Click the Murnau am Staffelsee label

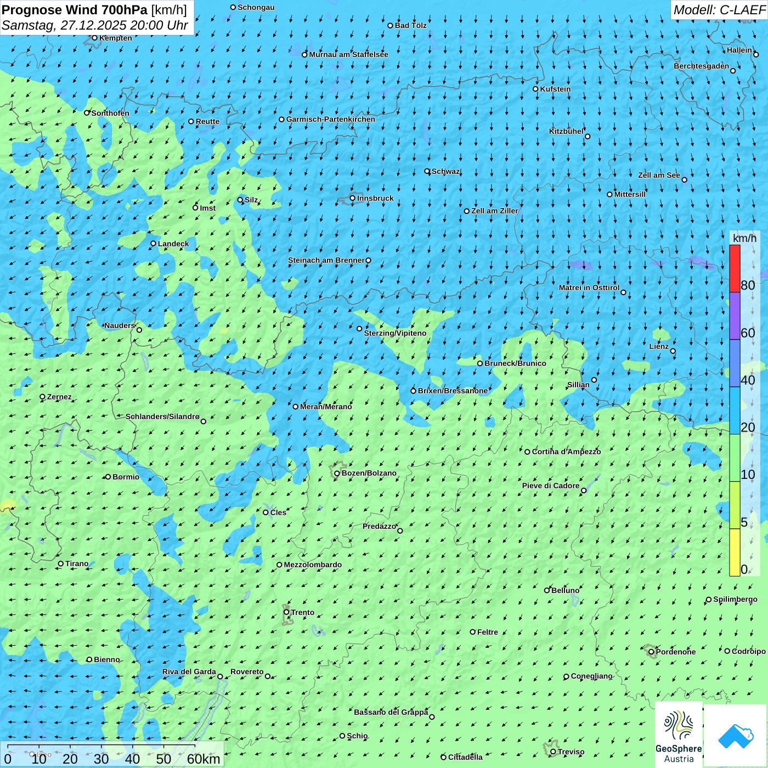(x=348, y=54)
